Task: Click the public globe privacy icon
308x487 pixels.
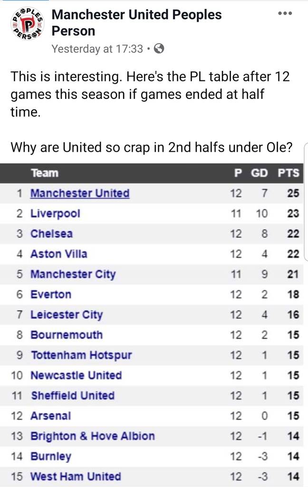Action: 159,49
